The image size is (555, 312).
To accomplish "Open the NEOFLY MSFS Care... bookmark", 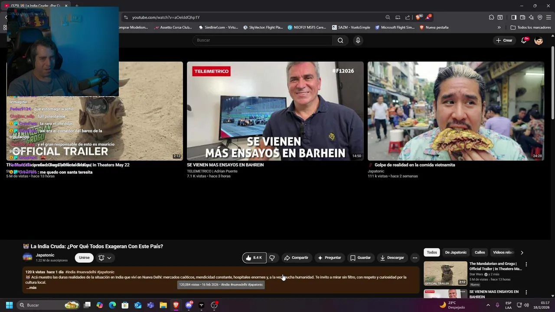I will click(x=307, y=27).
